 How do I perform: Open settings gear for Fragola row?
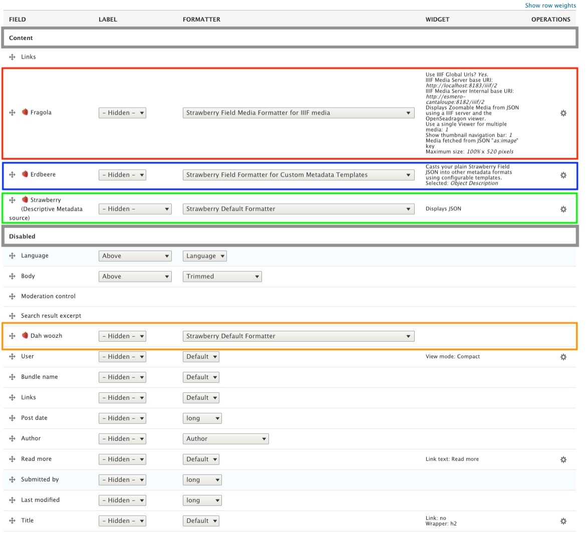click(563, 113)
